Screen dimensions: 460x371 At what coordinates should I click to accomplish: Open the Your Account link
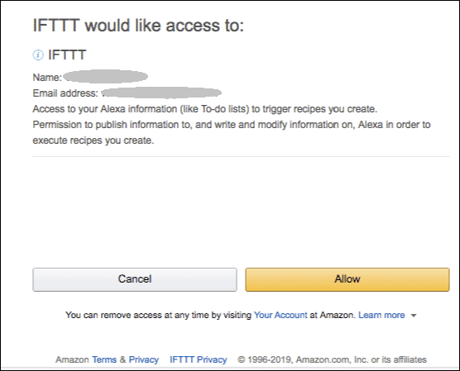(x=280, y=315)
